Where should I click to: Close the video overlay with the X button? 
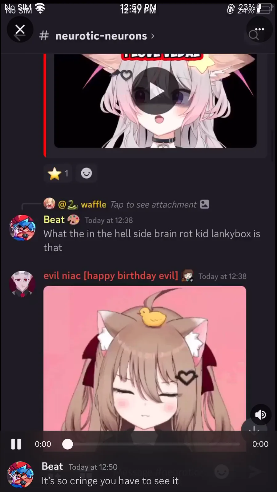click(20, 30)
